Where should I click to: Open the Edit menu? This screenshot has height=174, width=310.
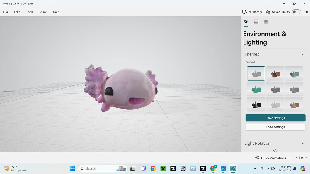pos(17,12)
